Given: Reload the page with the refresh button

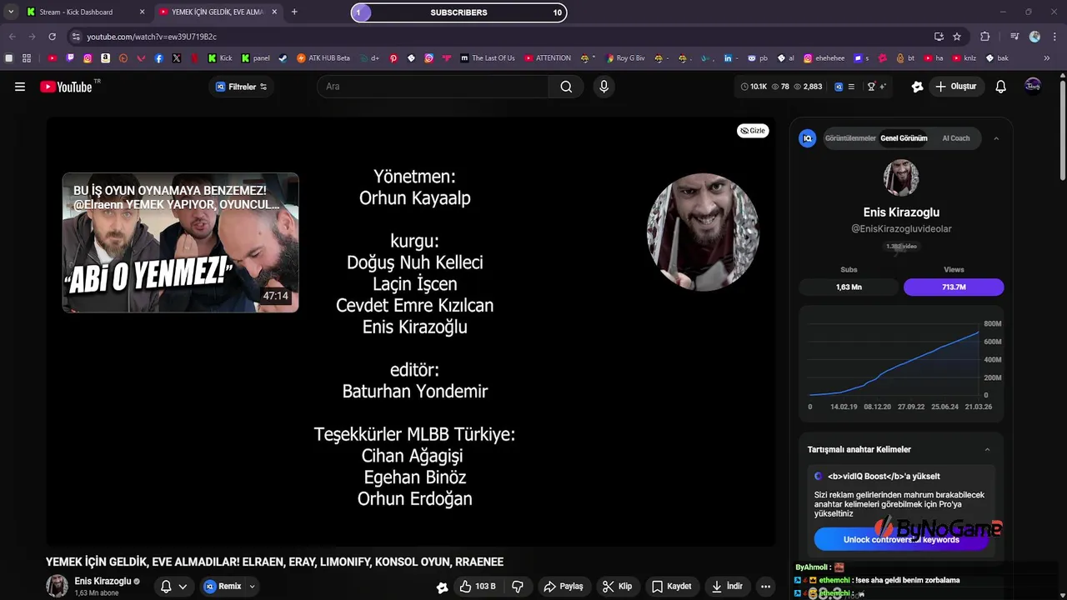Looking at the screenshot, I should click(52, 37).
